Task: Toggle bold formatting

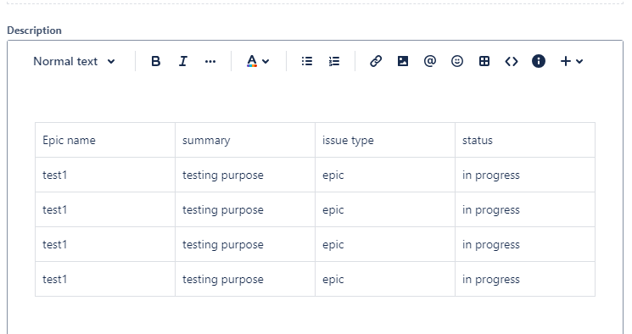Action: point(155,61)
